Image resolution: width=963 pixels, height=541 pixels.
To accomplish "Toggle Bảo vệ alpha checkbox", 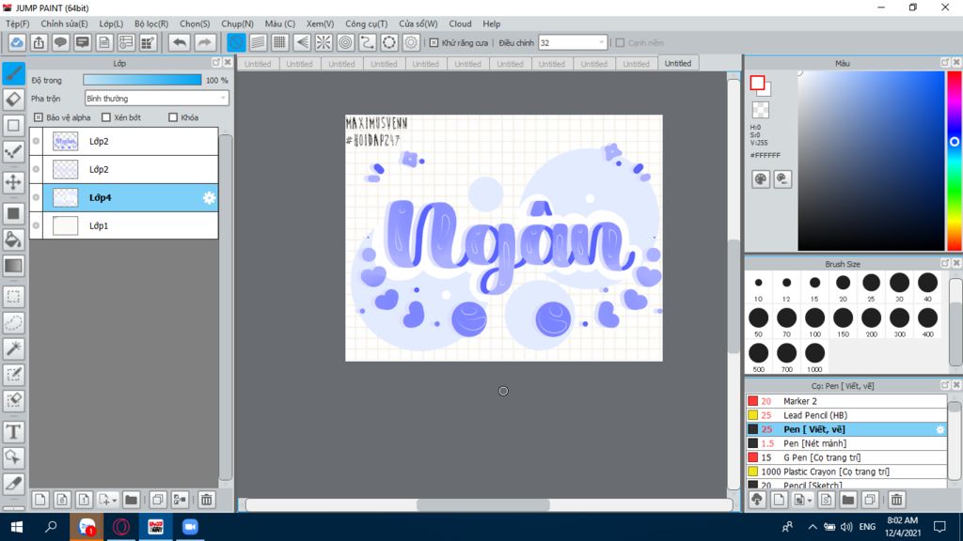I will pyautogui.click(x=39, y=117).
